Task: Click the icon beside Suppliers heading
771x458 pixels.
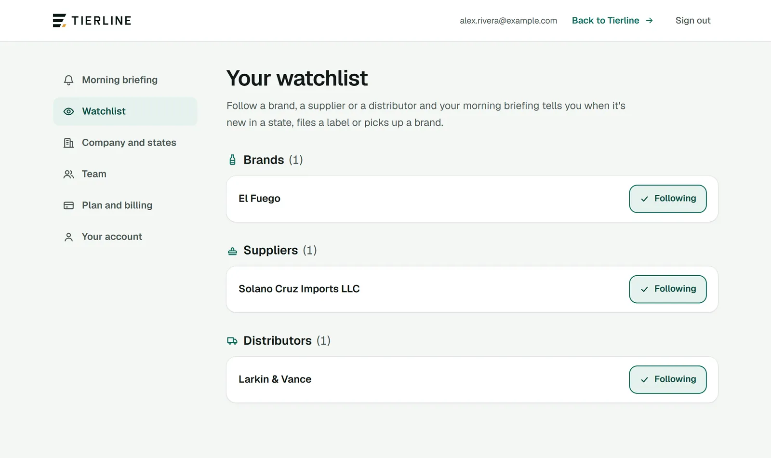Action: click(x=232, y=251)
